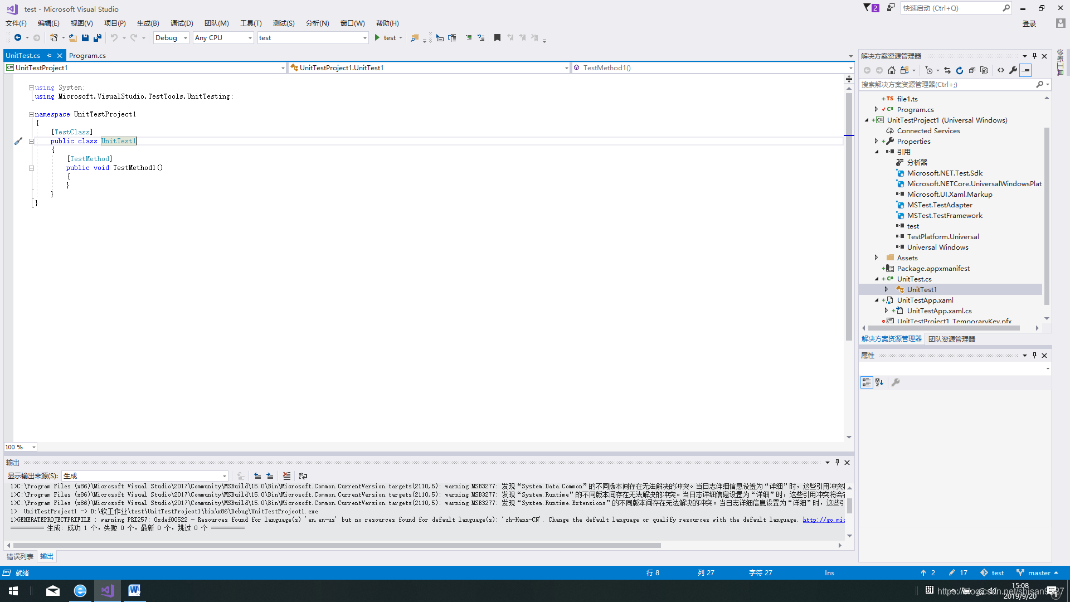
Task: Open the 测试(S) test menu
Action: point(284,23)
